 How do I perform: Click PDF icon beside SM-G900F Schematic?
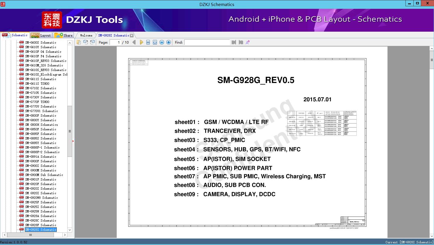(21, 161)
